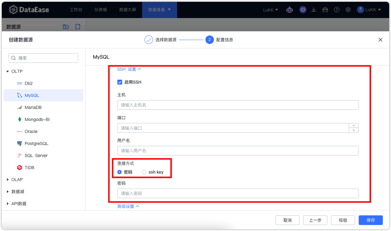The width and height of the screenshot is (391, 231).
Task: Go to 仪表板 tab
Action: pyautogui.click(x=101, y=10)
